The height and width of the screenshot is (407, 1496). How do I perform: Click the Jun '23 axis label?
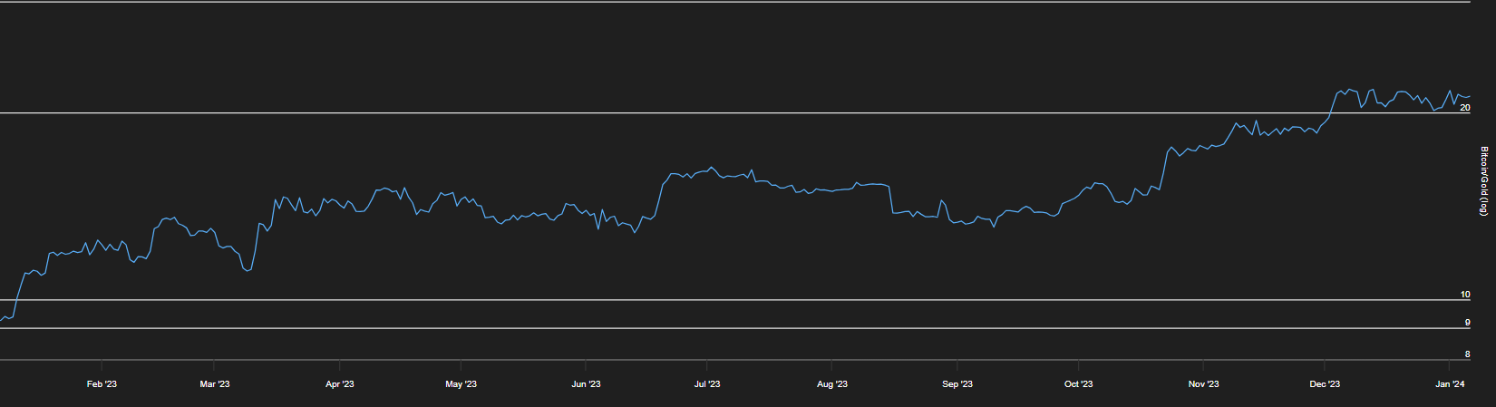[586, 384]
